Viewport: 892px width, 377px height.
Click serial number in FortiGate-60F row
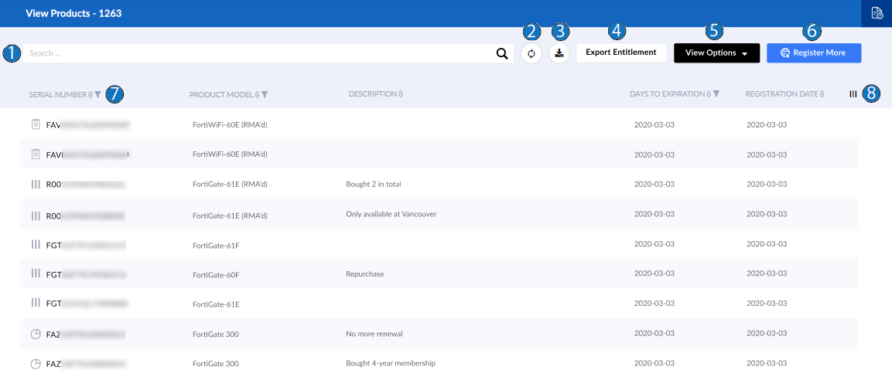coord(86,274)
